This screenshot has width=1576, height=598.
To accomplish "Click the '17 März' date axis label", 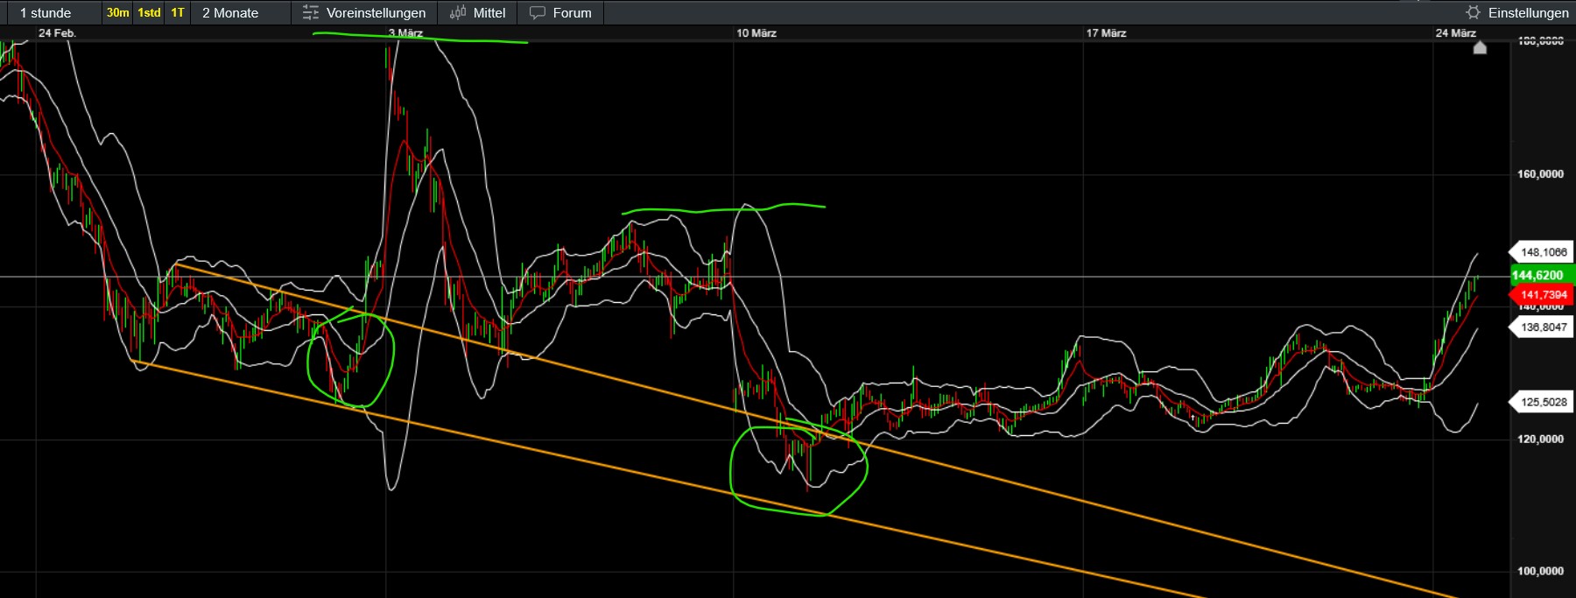I will coord(1107,33).
